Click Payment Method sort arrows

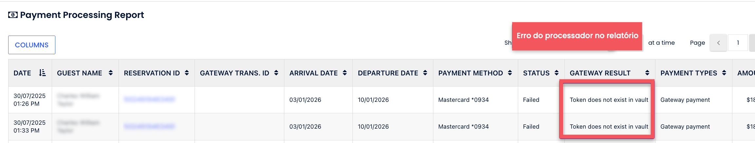(510, 73)
